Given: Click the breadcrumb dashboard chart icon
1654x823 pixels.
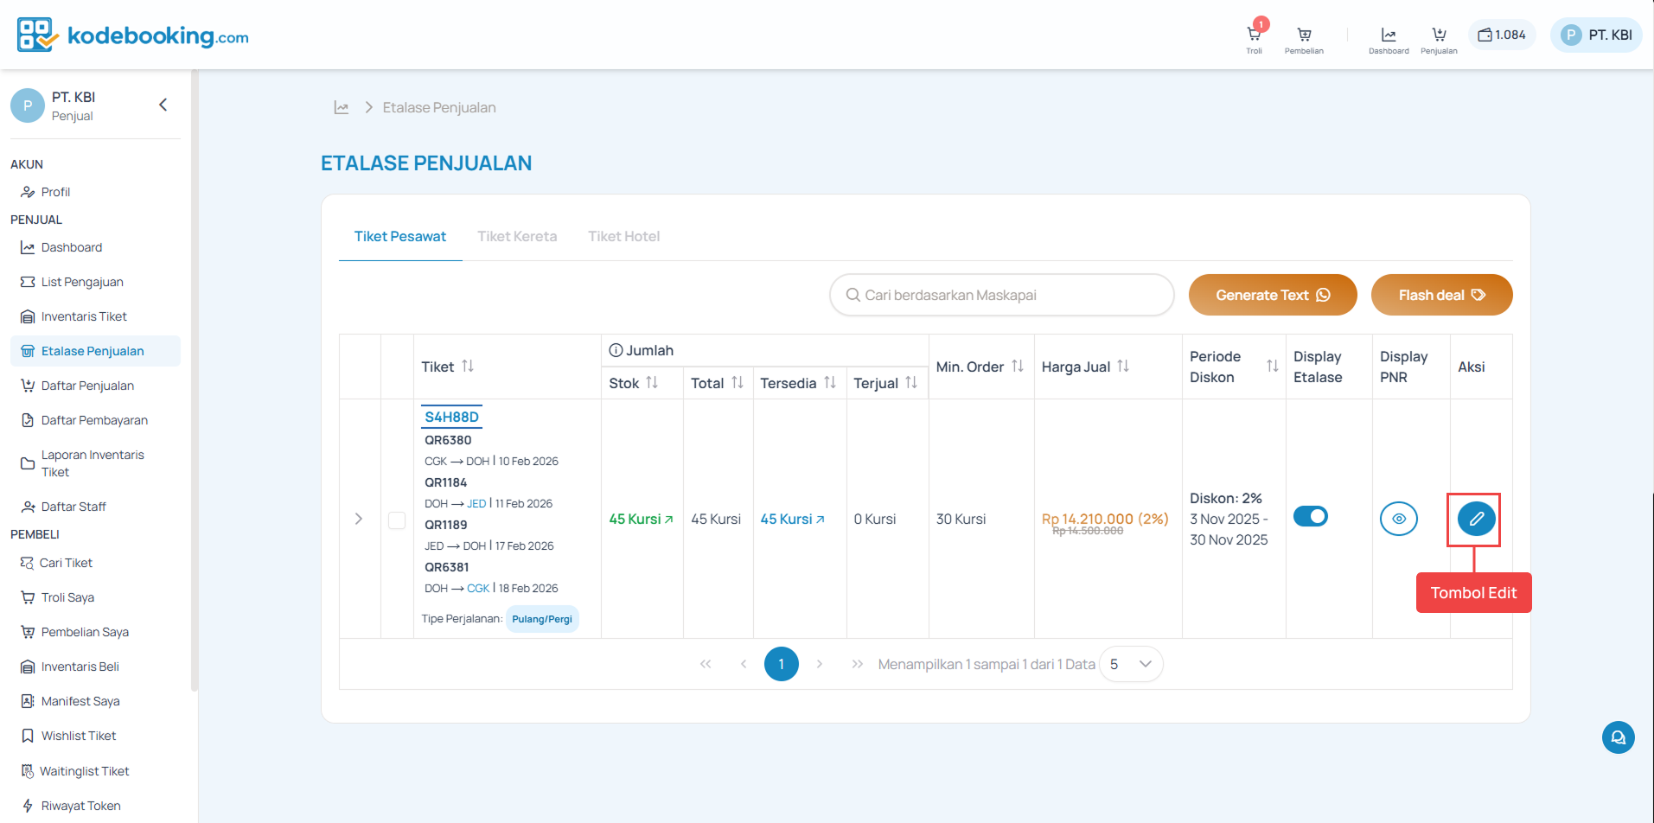Looking at the screenshot, I should [x=342, y=107].
